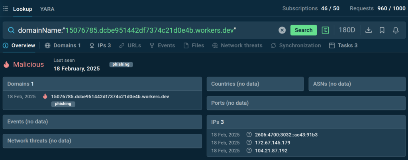Open the query guide document icon
This screenshot has width=408, height=160.
(x=326, y=30)
